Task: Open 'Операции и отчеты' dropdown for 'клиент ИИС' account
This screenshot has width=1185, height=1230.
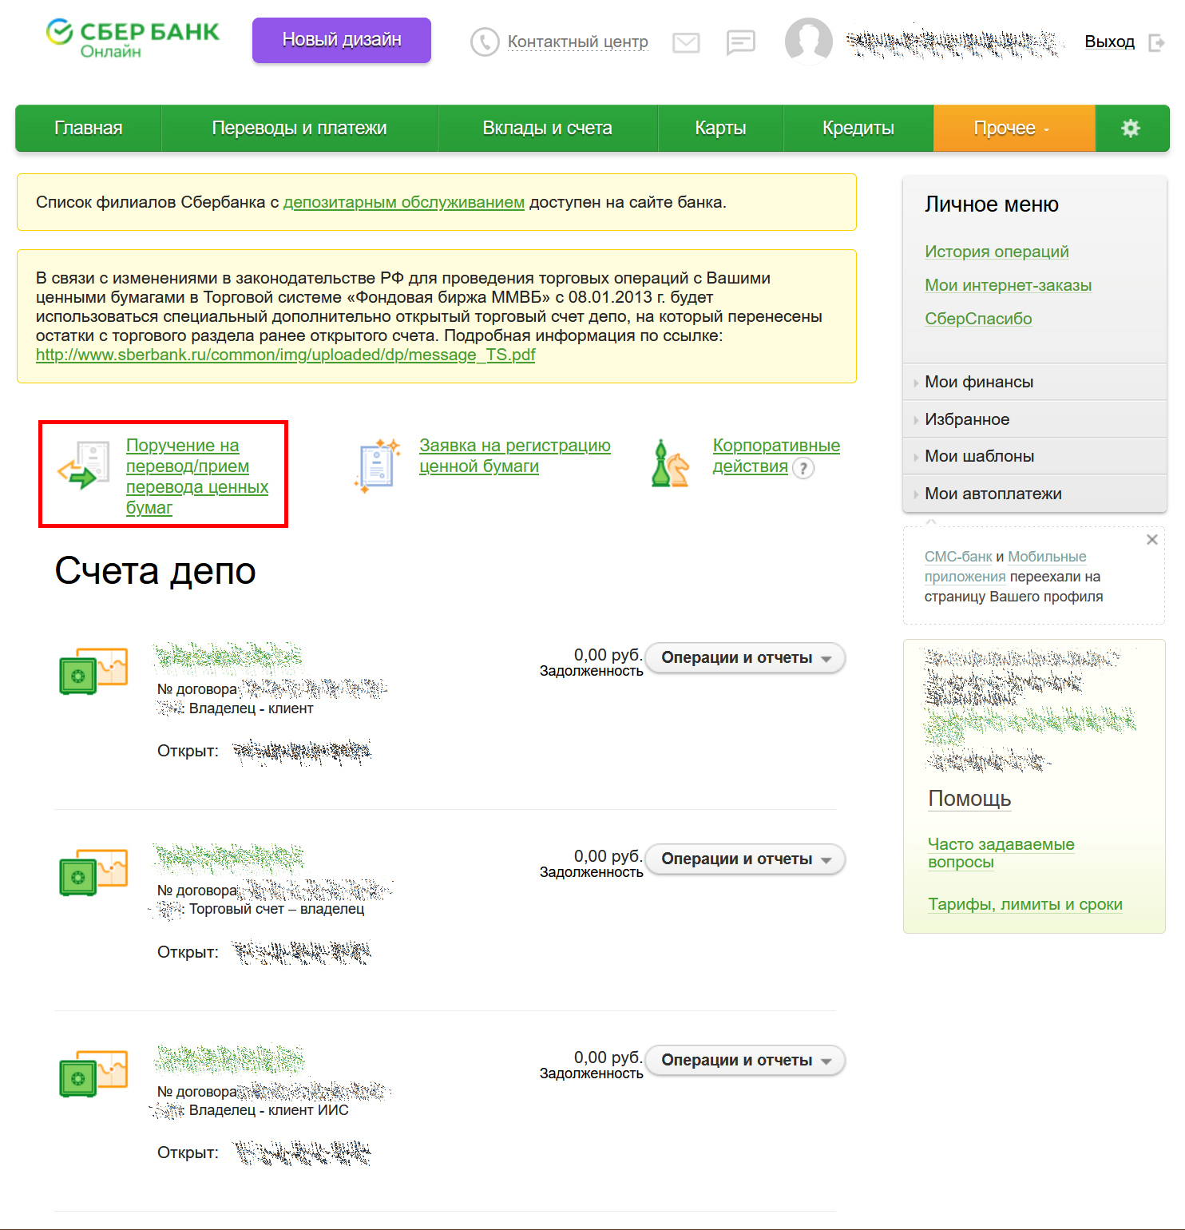Action: click(745, 1061)
